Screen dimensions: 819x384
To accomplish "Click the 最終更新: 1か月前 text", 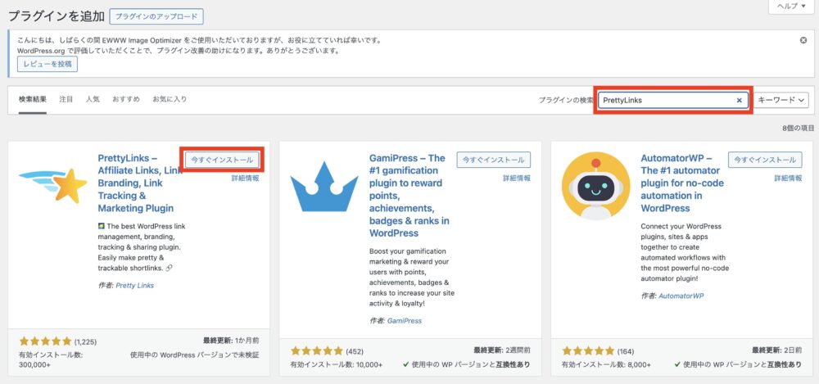I will (231, 341).
